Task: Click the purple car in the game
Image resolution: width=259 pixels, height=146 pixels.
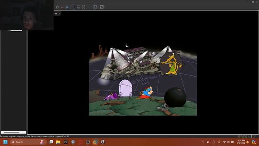Action: [111, 97]
